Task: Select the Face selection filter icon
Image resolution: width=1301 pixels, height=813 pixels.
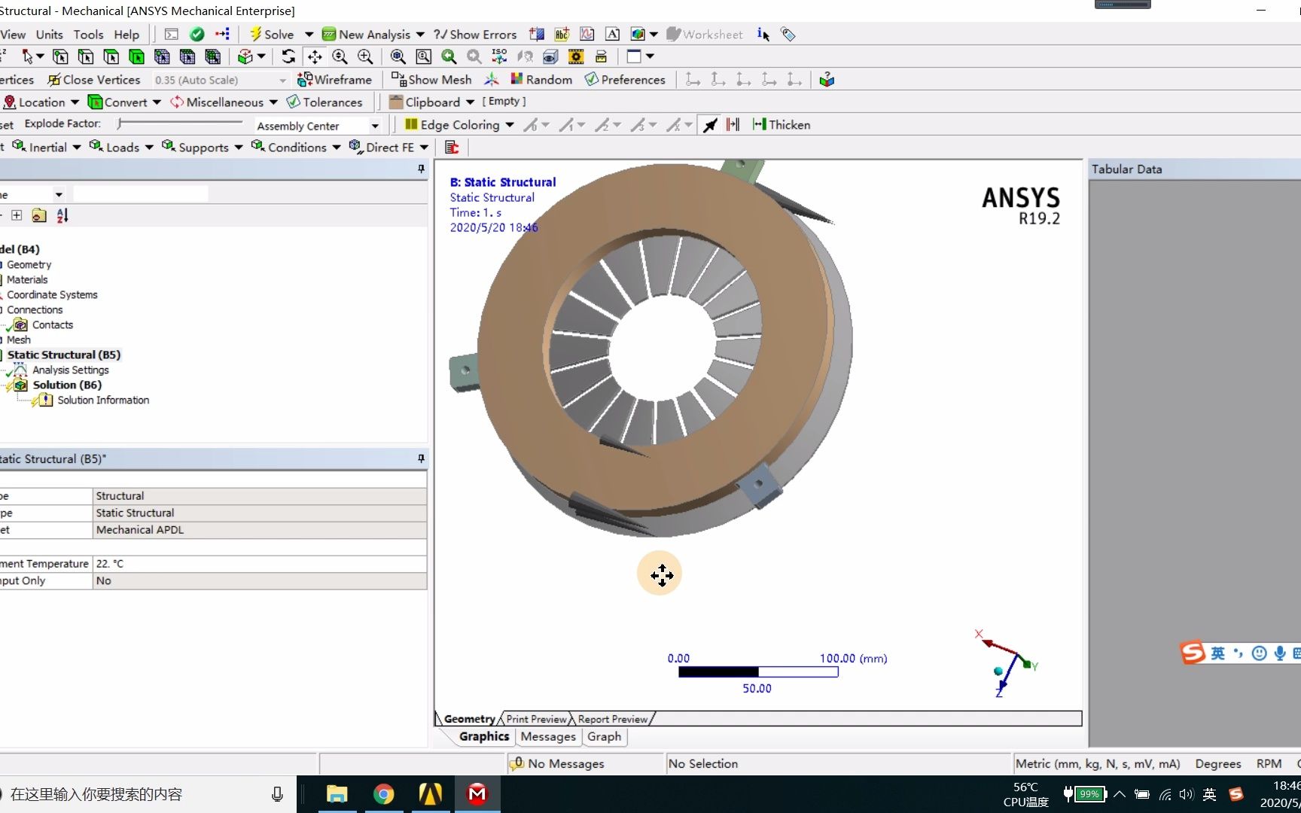Action: point(111,56)
